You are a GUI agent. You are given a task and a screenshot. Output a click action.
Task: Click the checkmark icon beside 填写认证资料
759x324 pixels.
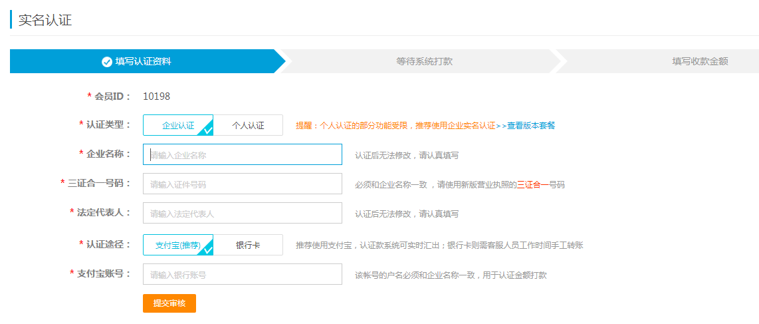coord(106,62)
